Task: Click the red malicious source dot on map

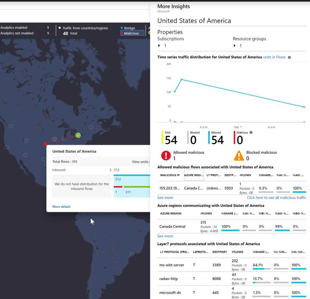Action: [45, 144]
